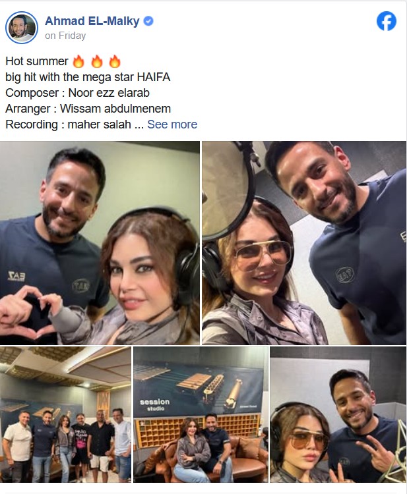Click the 'Hot summer' caption text
This screenshot has width=407, height=494.
coord(37,61)
